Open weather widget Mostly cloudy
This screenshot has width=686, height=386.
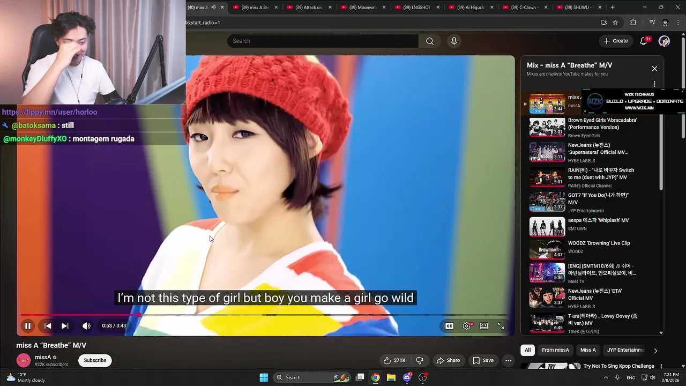(25, 377)
